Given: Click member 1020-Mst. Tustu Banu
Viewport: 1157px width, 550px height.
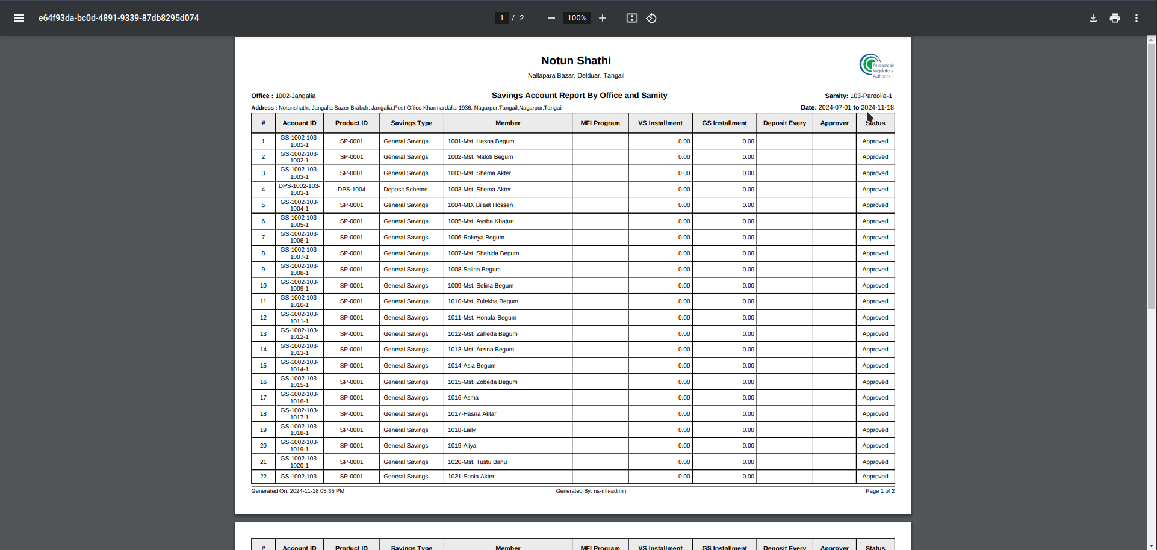Looking at the screenshot, I should click(x=477, y=462).
